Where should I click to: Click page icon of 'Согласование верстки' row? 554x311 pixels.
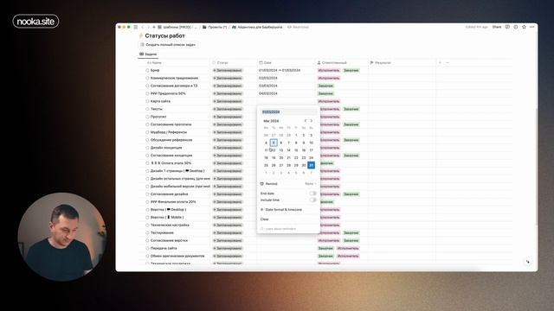[147, 241]
